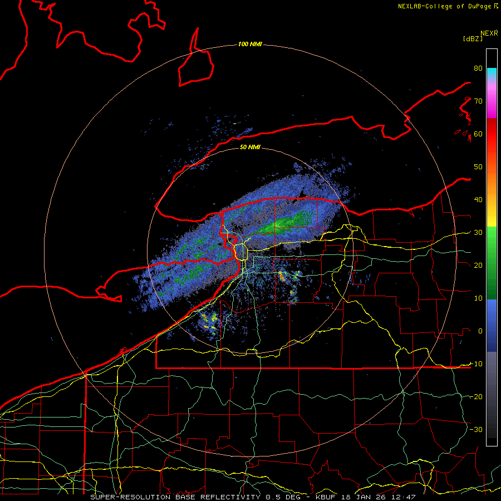The image size is (501, 501).
Task: Click the 70 value on the dBZ scale
Action: tap(478, 101)
